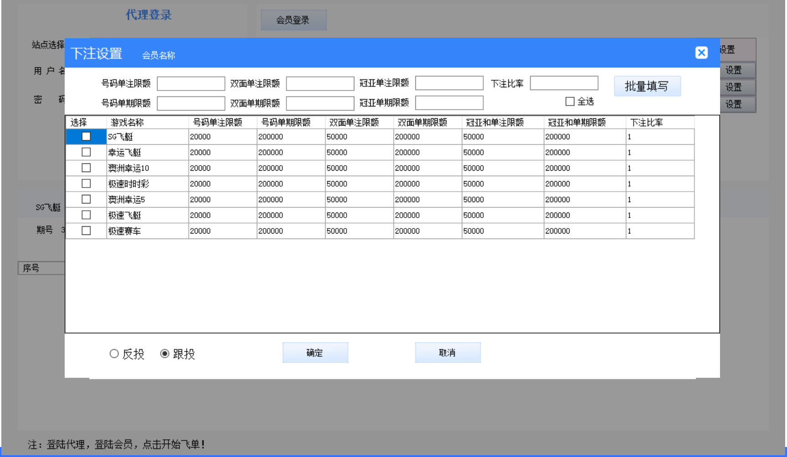The height and width of the screenshot is (457, 787).
Task: Click the 取消 cancel button
Action: click(x=448, y=353)
